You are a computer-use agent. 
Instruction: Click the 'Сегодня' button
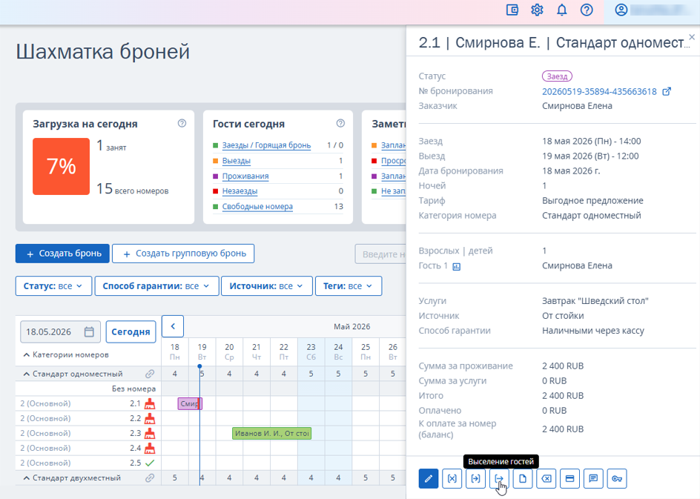pyautogui.click(x=131, y=331)
